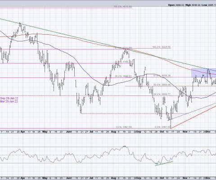Select the '61.8%: 4006.36' Fibonacci label
Screen dimensions: 216x180
162,76
